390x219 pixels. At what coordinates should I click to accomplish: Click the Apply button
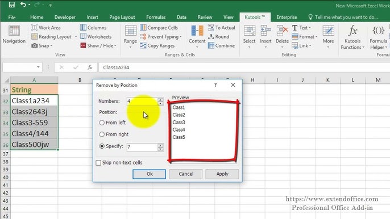click(x=222, y=174)
